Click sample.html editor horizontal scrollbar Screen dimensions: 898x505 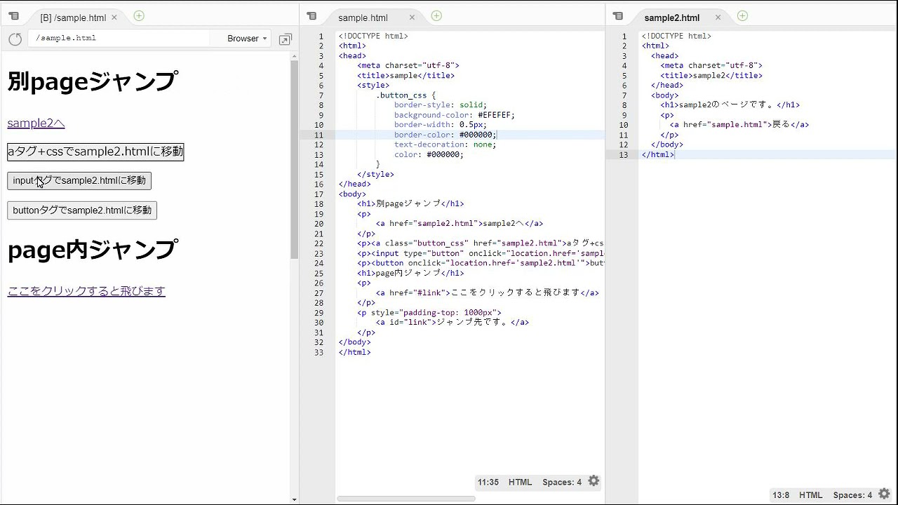coord(406,499)
